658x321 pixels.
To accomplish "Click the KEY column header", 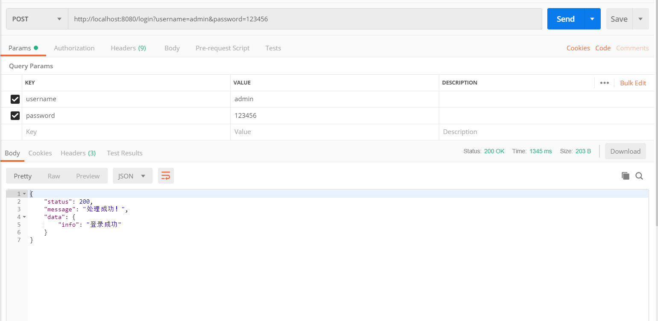I will click(30, 83).
